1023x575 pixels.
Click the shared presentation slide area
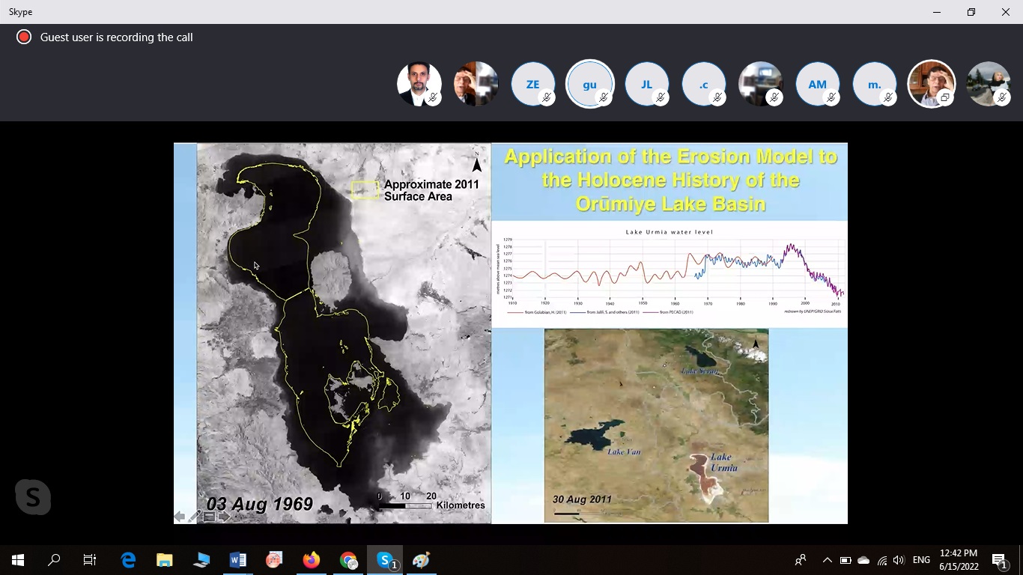(510, 332)
